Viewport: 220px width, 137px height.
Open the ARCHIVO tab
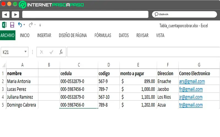(x=8, y=35)
